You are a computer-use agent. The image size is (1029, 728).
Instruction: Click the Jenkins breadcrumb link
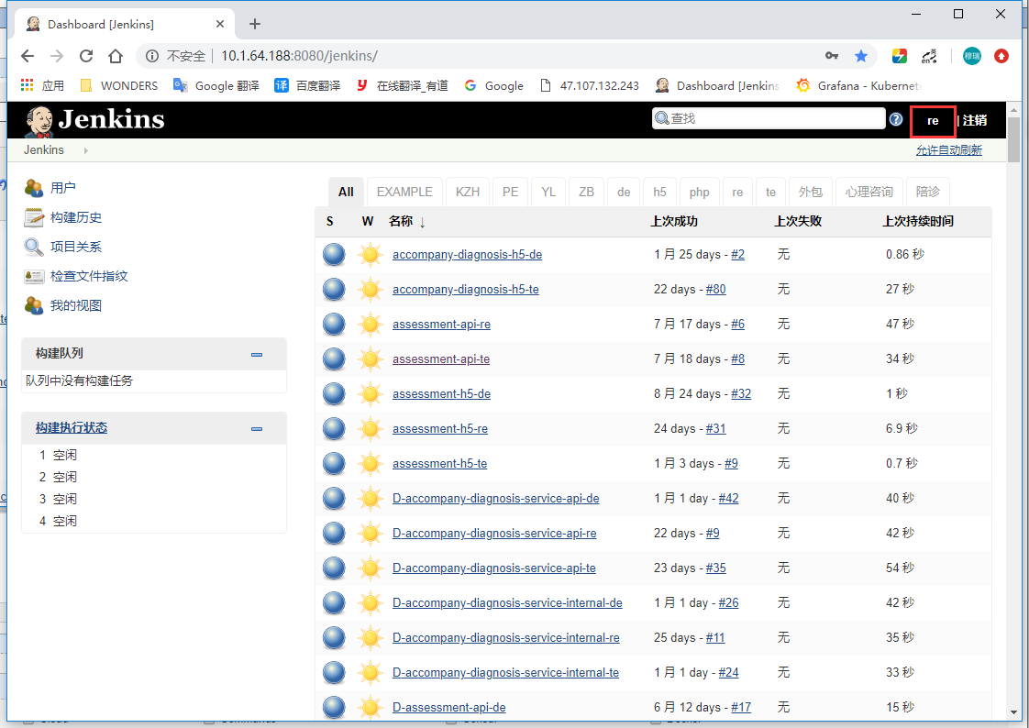click(x=44, y=150)
